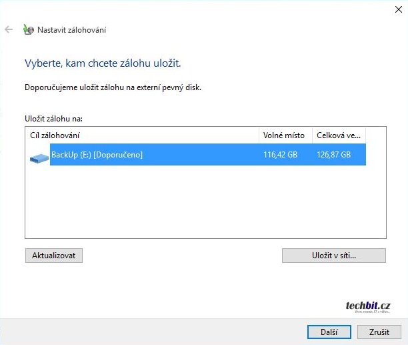This screenshot has height=345, width=408.
Task: Click the Nastavit zálohování window title
Action: coord(71,30)
